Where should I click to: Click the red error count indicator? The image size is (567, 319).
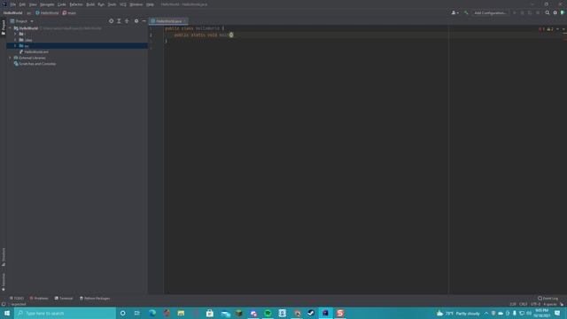tap(541, 29)
